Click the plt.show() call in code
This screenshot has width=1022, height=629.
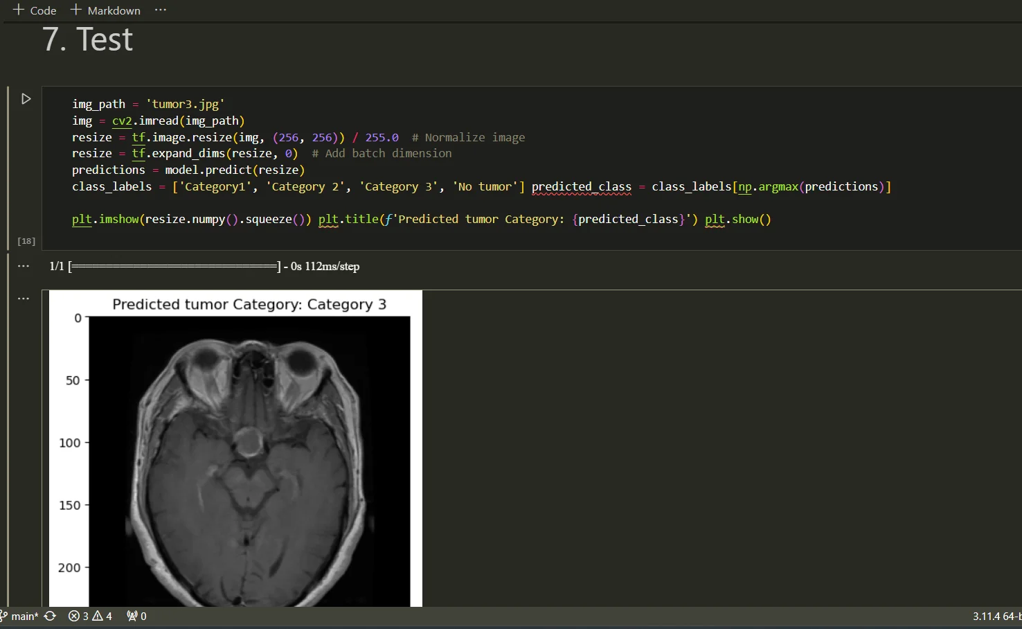[738, 219]
